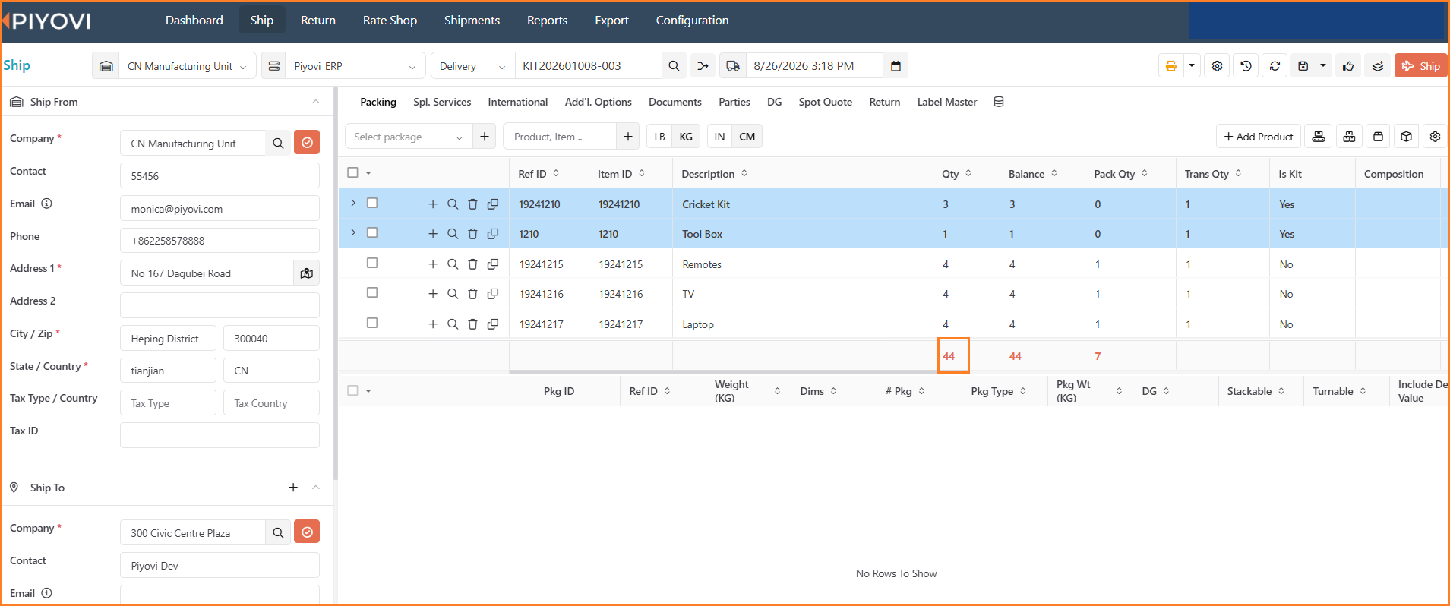The height and width of the screenshot is (606, 1450).
Task: Click the thumbs-up icon in top toolbar
Action: pos(1348,66)
